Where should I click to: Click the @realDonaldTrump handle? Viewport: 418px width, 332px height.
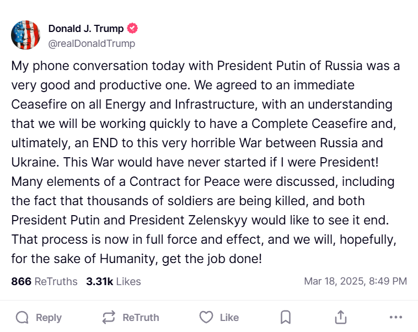click(92, 43)
